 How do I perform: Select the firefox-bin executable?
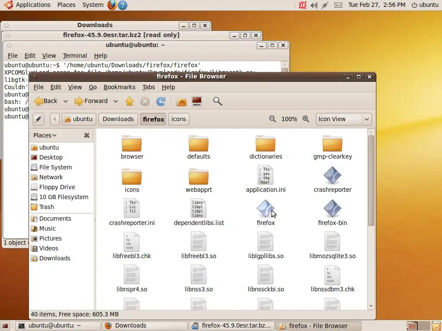[332, 212]
